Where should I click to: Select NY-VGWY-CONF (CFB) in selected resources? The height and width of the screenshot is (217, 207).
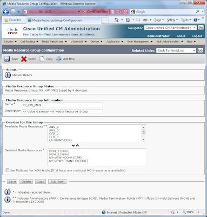tap(65, 157)
